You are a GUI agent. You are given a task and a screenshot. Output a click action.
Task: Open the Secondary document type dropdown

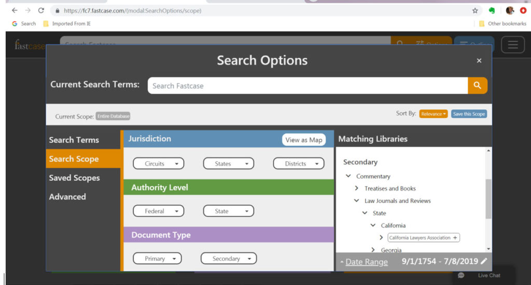[x=229, y=258]
